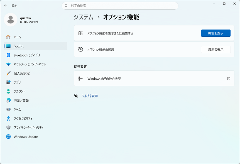Select システム in the navigation sidebar
Image resolution: width=240 pixels, height=164 pixels.
point(19,46)
